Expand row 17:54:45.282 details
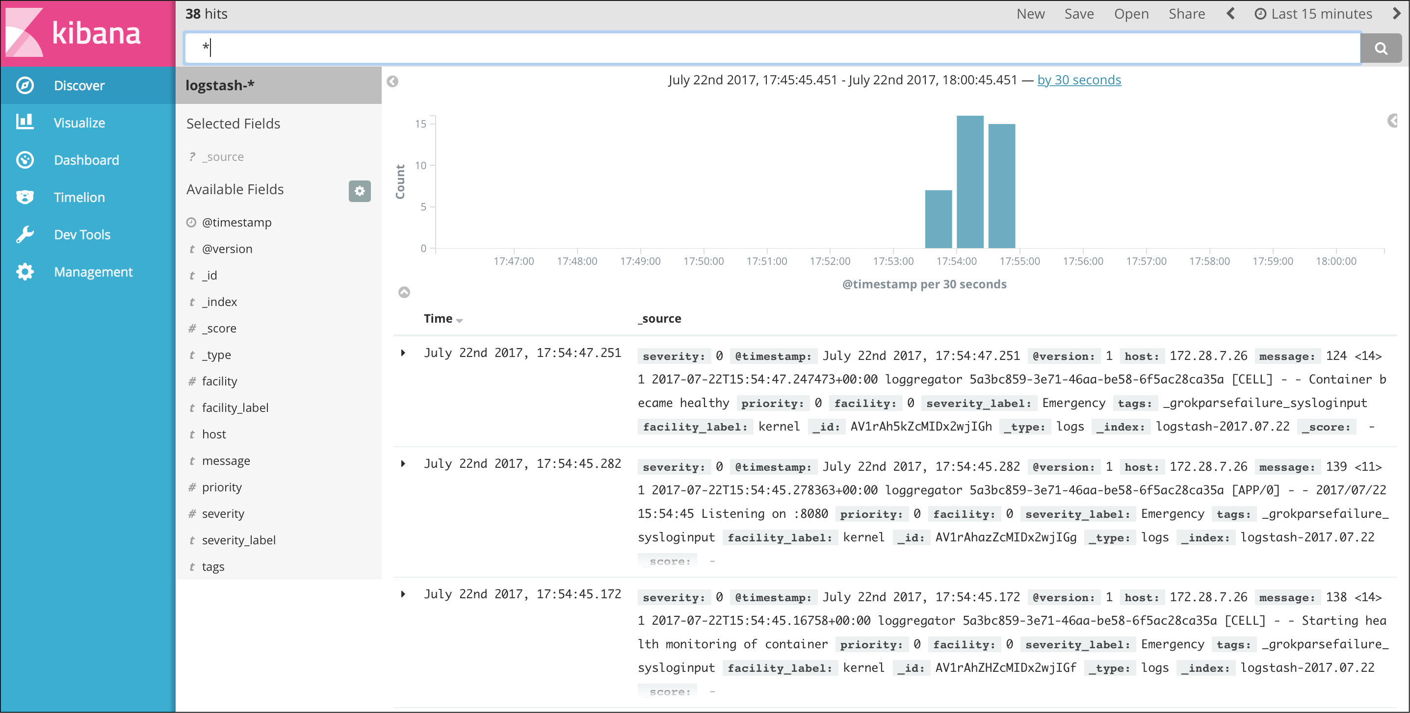This screenshot has height=713, width=1410. (403, 464)
